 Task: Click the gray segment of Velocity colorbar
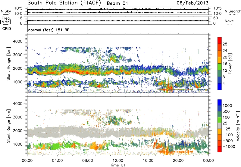point(220,126)
